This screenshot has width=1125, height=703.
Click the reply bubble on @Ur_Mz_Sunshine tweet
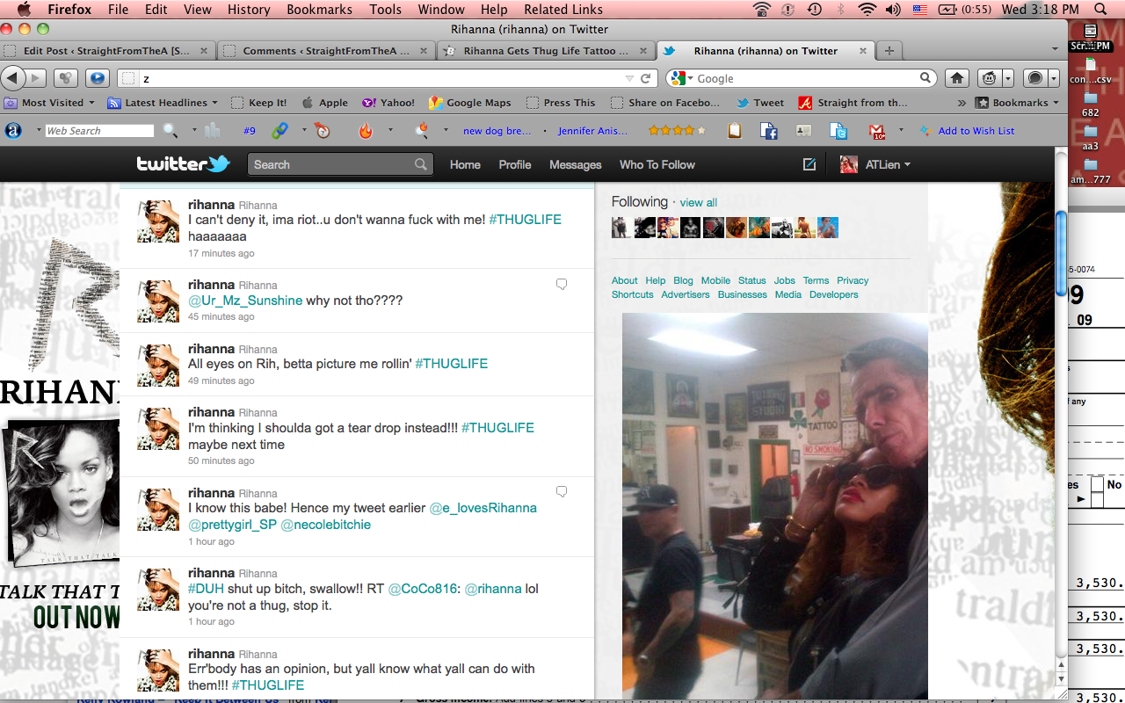562,284
